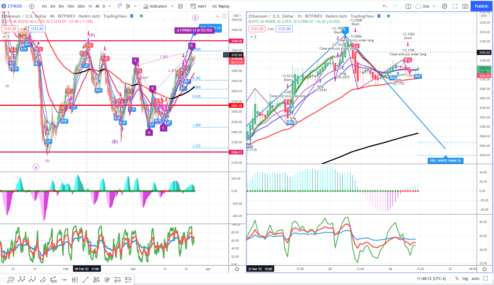
Task: Click the buy price 3123.60 on 4h chart
Action: point(37,29)
